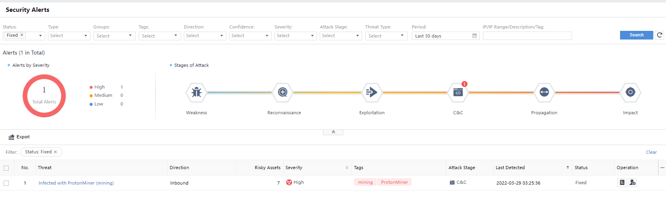Select the Reconnaissance stage icon
The height and width of the screenshot is (215, 666).
click(282, 92)
